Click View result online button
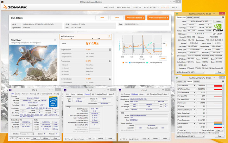This screenshot has width=228, height=143. (158, 18)
